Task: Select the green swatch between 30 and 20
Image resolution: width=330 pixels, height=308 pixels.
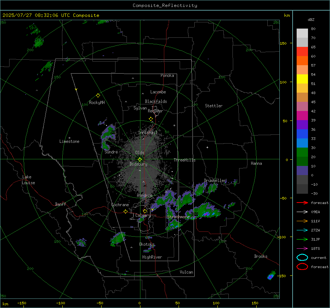Action: 302,152
